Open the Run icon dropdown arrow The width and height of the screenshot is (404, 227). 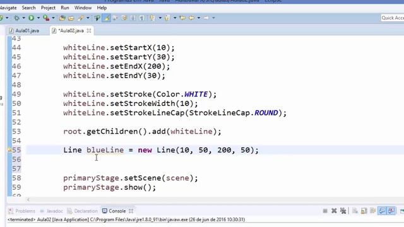pyautogui.click(x=39, y=18)
